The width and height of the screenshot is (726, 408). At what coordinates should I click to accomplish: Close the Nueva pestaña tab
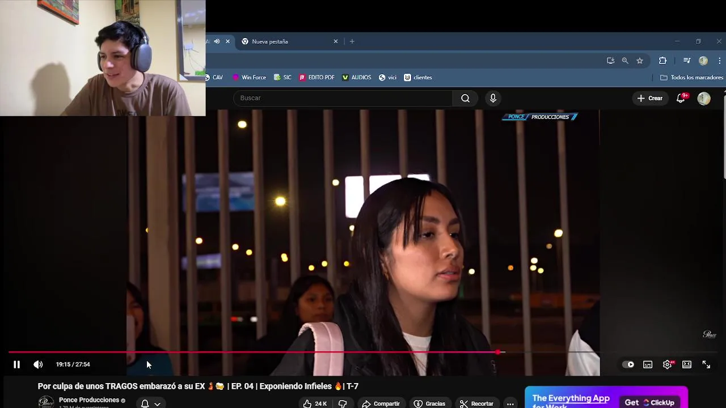point(336,41)
